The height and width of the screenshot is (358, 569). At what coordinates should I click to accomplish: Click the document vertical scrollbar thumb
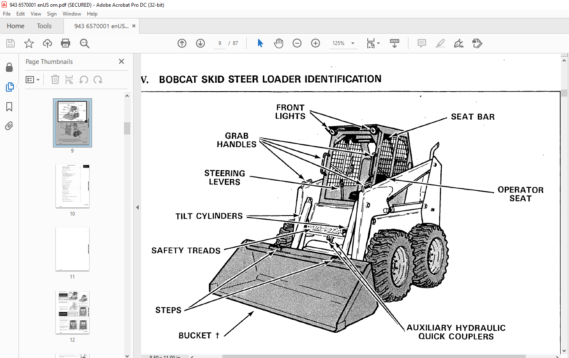click(565, 93)
